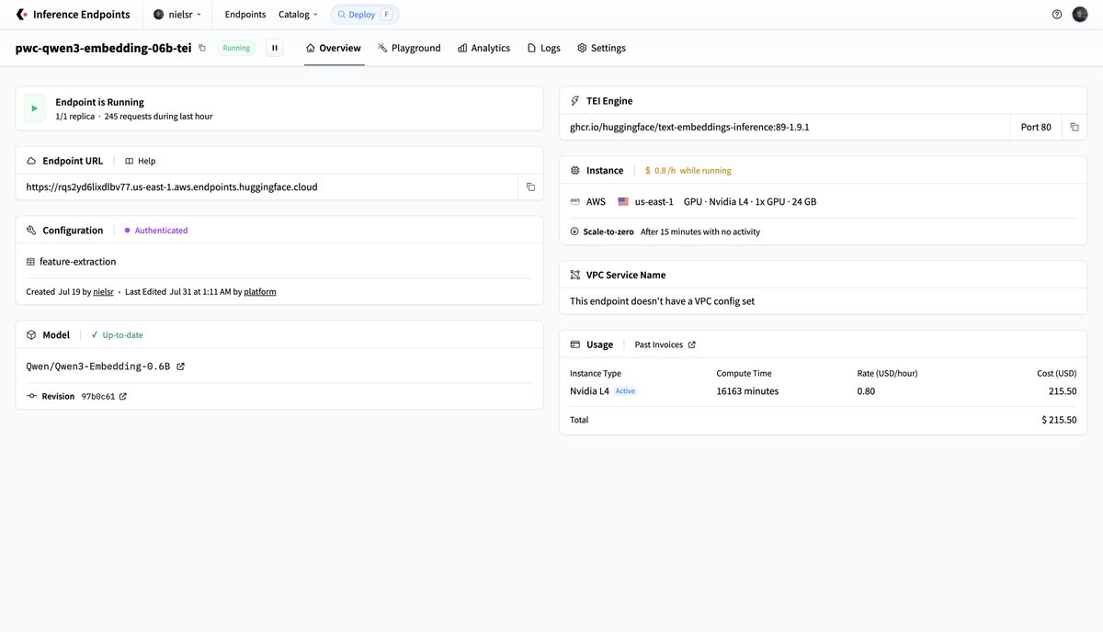Expand the nielsr account dropdown
This screenshot has width=1103, height=632.
coord(177,15)
